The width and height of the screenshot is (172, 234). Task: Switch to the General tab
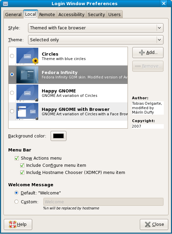(13, 14)
